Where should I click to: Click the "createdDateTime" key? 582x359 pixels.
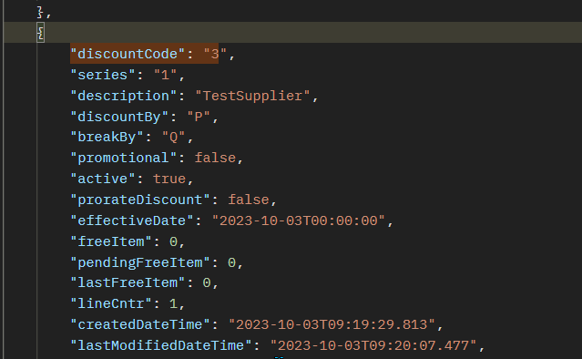coord(140,325)
